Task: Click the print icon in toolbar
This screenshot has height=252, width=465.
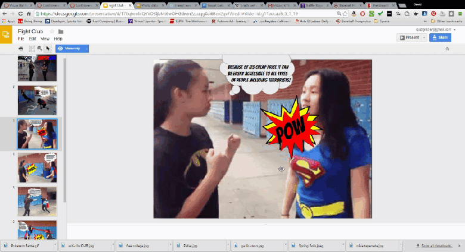Action: (x=21, y=48)
